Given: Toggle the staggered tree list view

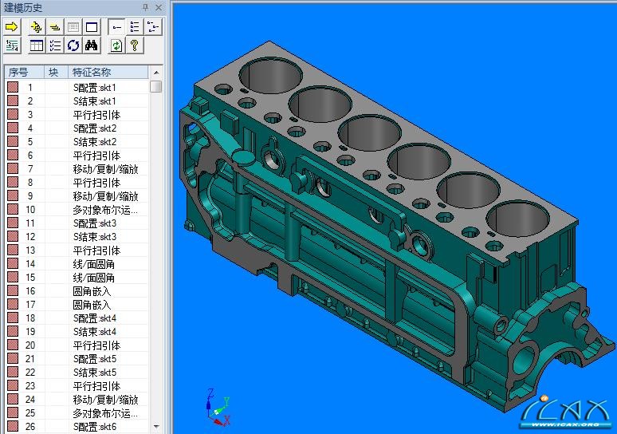Looking at the screenshot, I should (153, 26).
